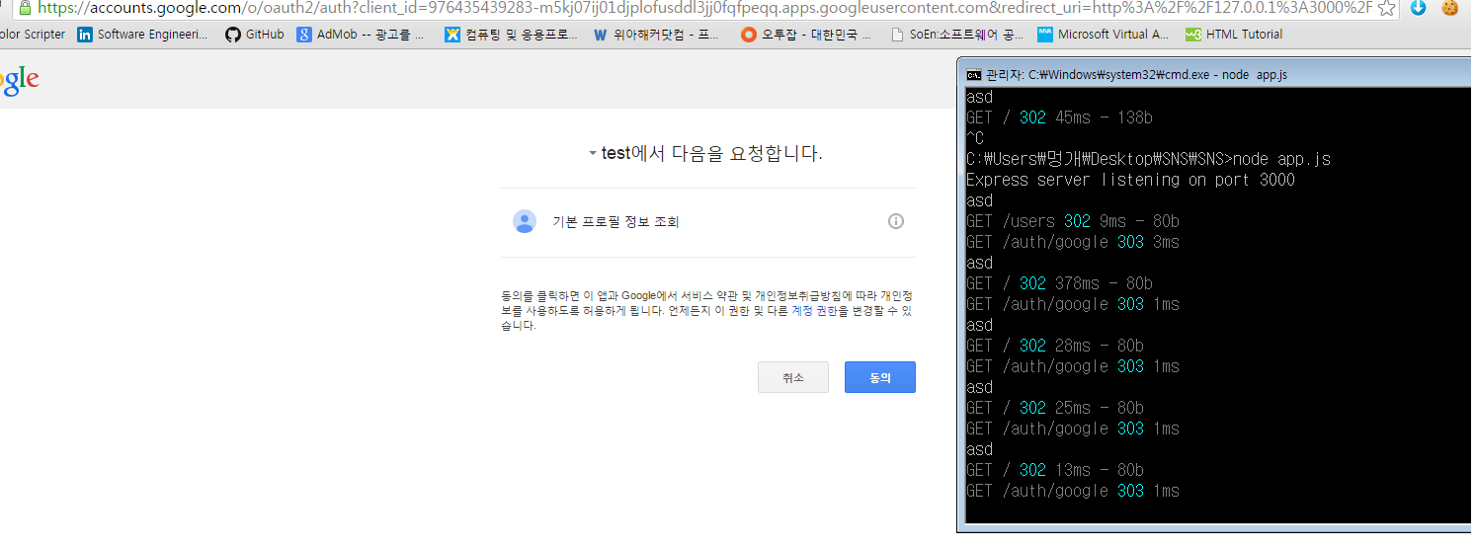Click the cookie extension icon
1476x547 pixels.
point(1449,8)
